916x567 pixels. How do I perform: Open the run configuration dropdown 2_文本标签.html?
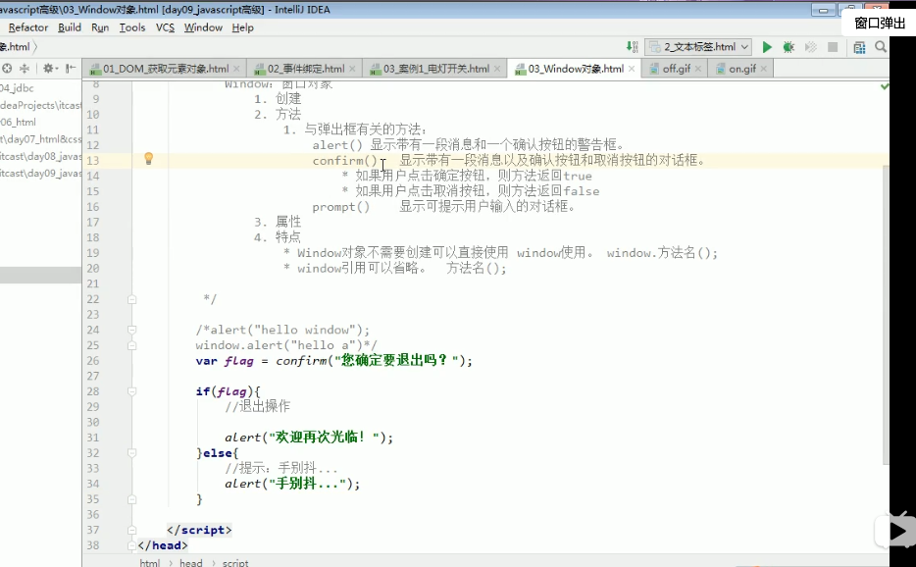[x=698, y=47]
